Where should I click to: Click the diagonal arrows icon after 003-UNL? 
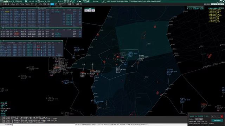point(103,1)
